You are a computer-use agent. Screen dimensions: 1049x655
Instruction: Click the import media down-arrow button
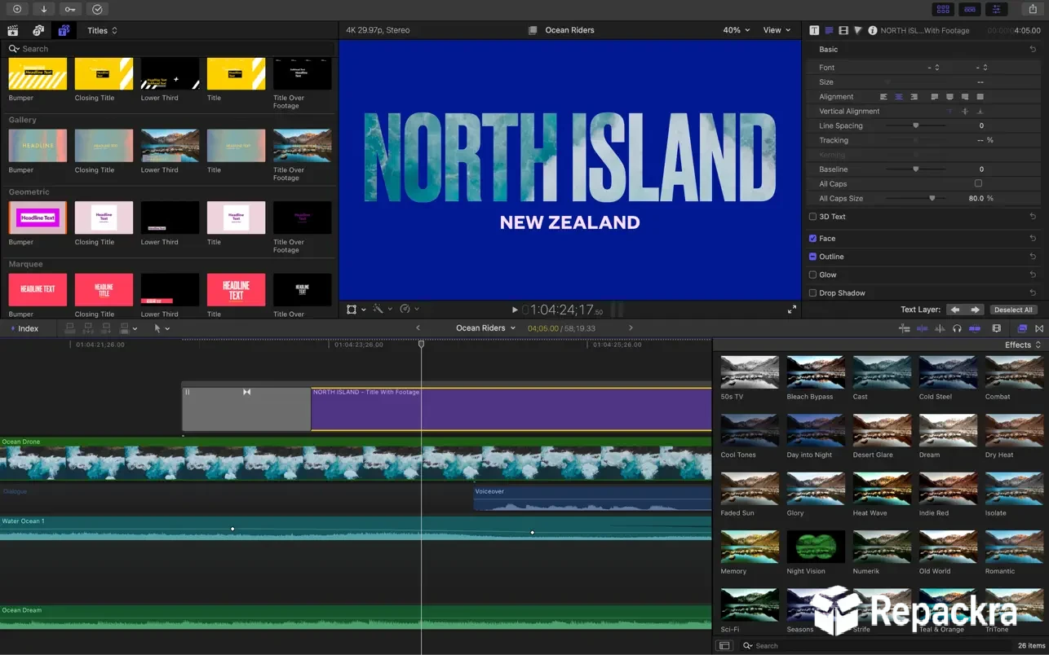43,9
